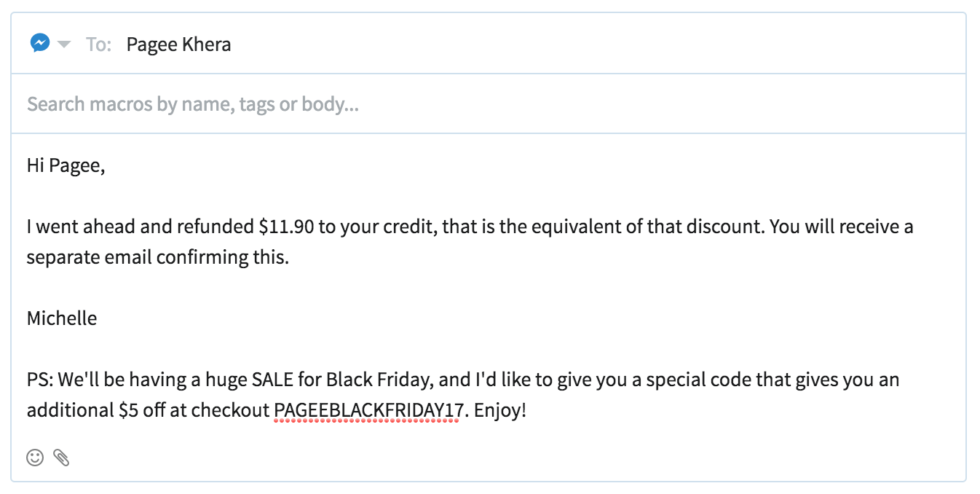Click the $11.90 amount in the message

pos(286,227)
